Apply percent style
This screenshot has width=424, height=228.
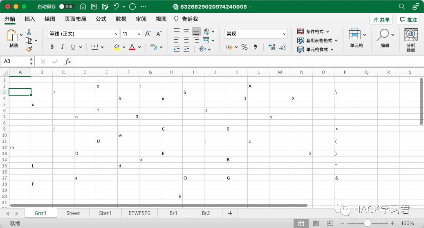[245, 47]
